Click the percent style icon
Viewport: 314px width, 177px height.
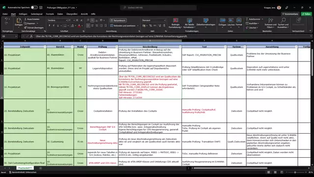tap(151, 26)
